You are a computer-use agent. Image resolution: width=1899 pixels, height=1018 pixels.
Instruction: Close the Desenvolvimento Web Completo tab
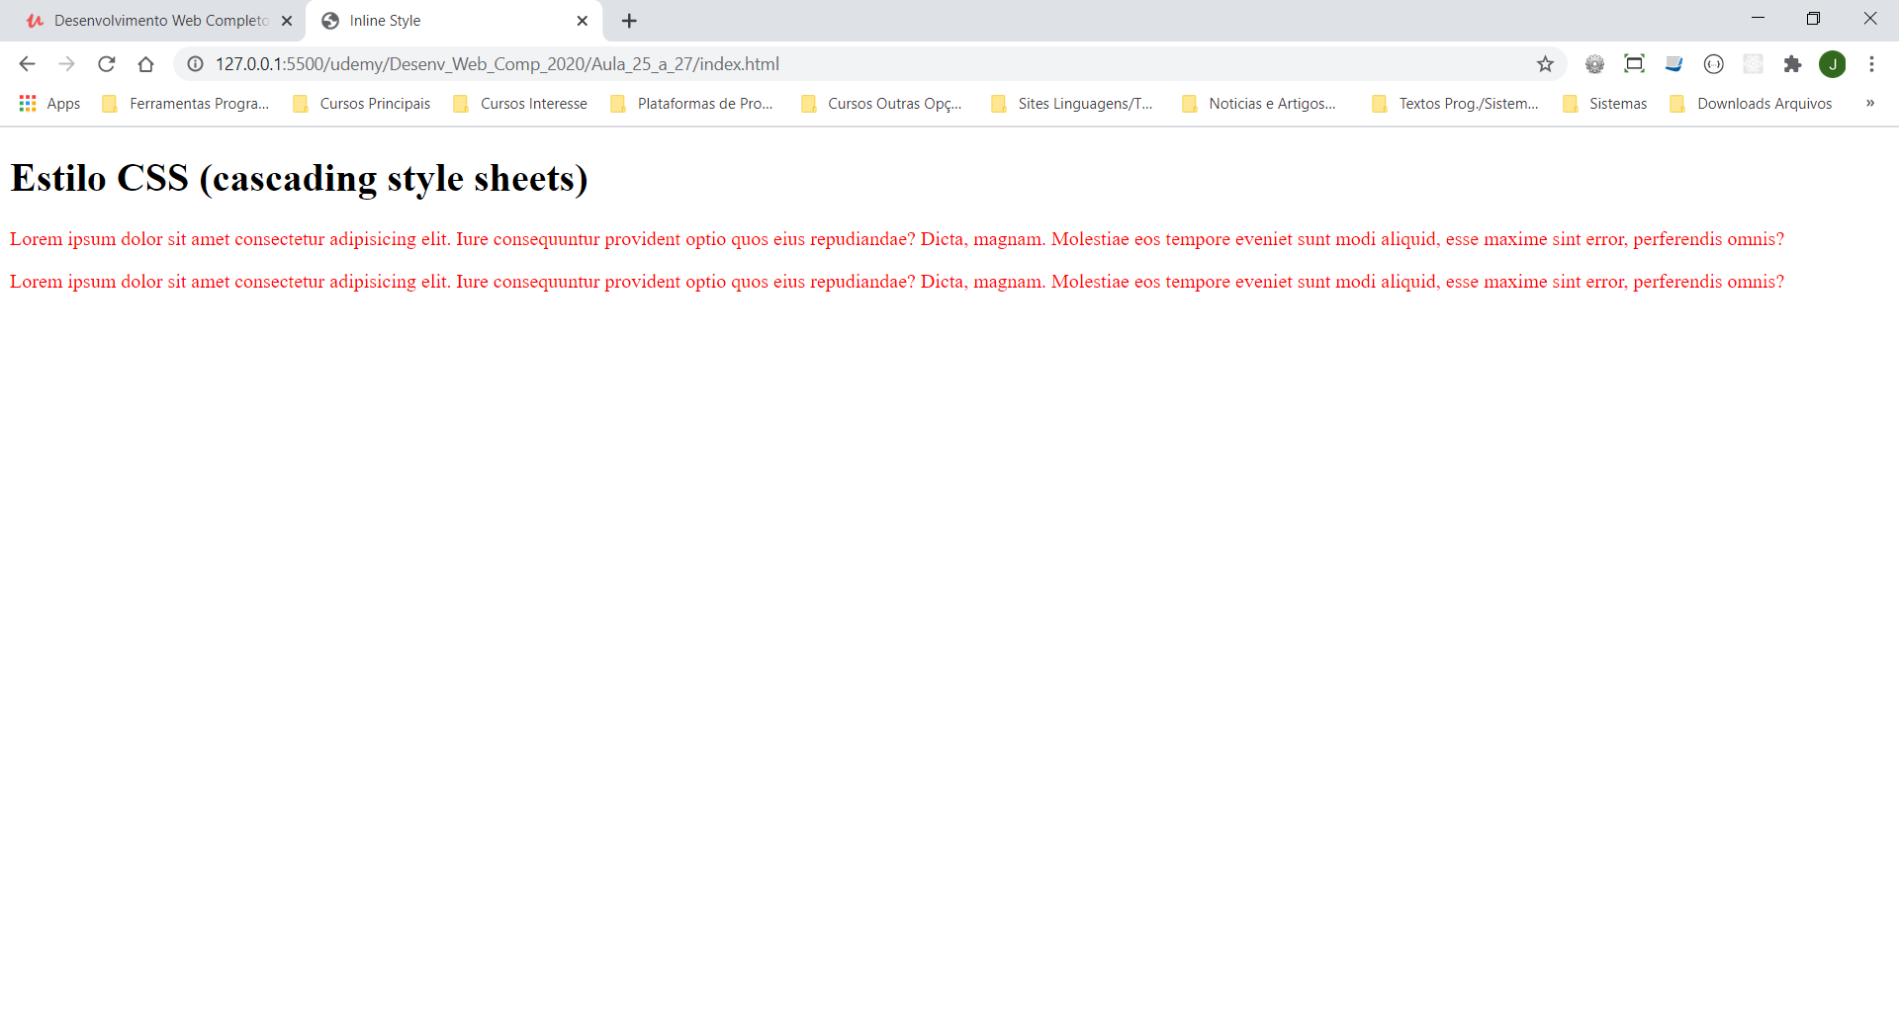pyautogui.click(x=287, y=21)
